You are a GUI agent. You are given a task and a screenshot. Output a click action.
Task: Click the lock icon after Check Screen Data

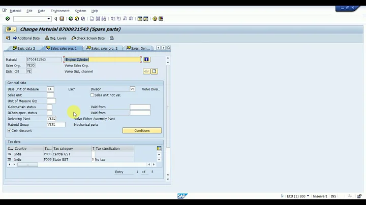111,38
